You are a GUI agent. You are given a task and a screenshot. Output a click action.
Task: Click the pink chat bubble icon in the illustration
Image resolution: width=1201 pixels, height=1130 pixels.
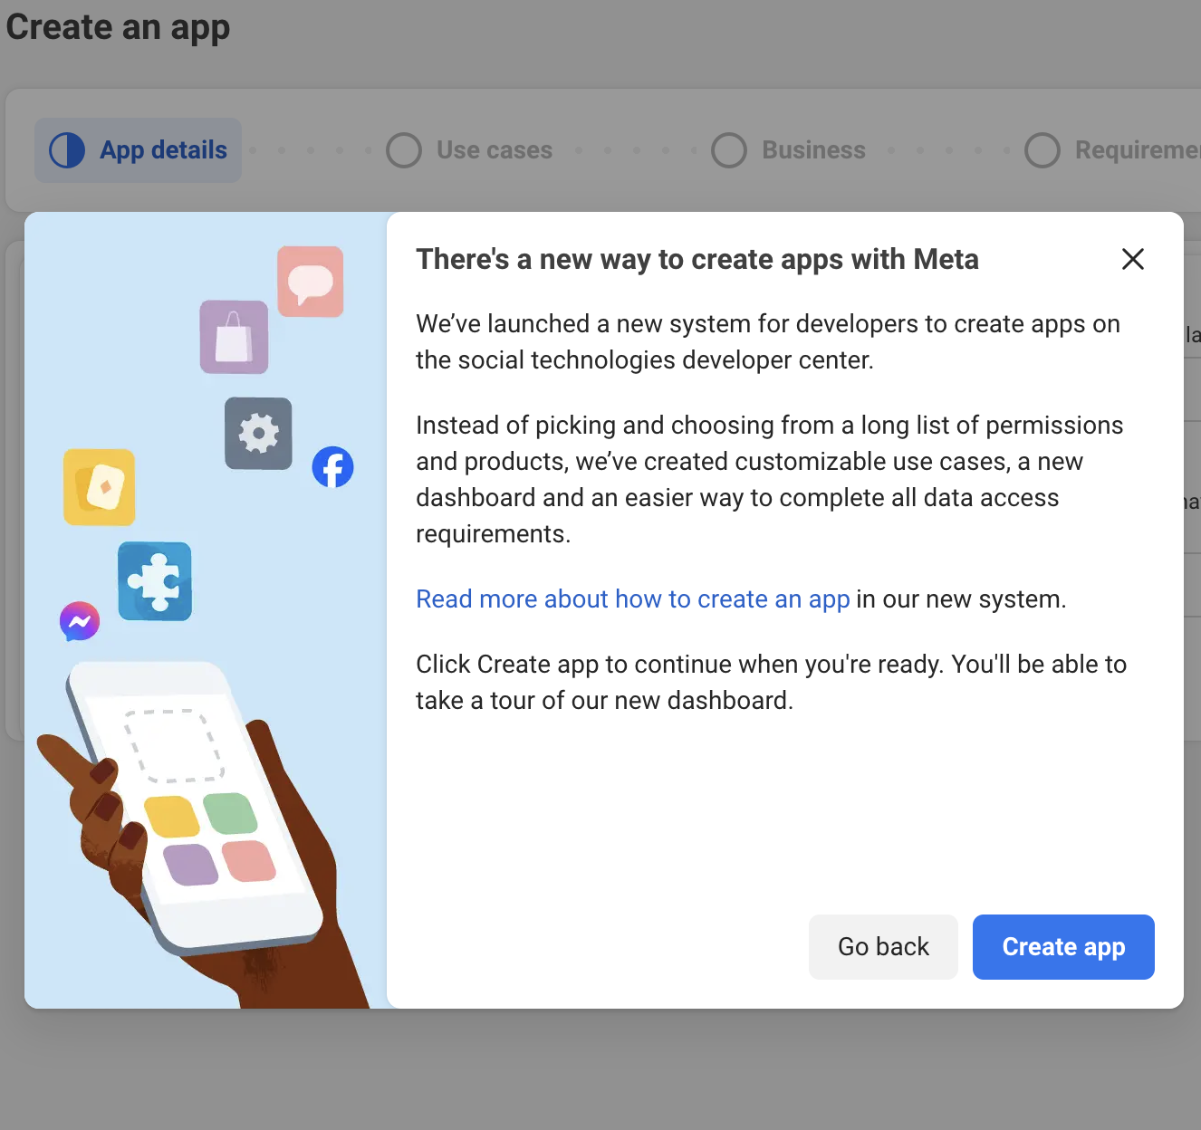tap(311, 282)
